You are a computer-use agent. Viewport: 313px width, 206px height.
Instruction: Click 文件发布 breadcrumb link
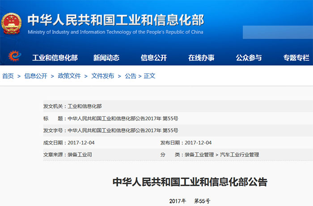(x=102, y=76)
